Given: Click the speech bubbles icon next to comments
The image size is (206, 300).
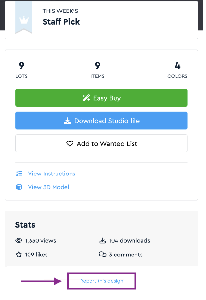Looking at the screenshot, I should pos(102,255).
